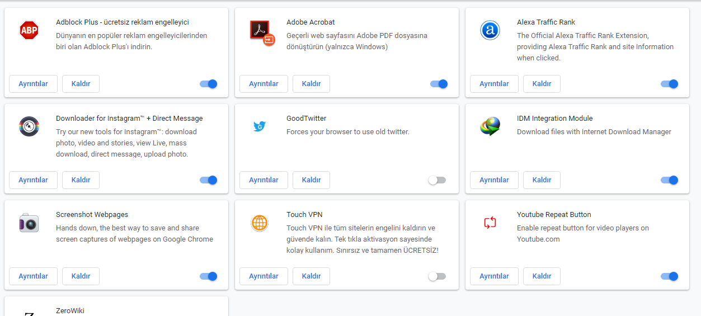Click the Youtube Repeat Button icon
701x316 pixels.
coord(490,223)
